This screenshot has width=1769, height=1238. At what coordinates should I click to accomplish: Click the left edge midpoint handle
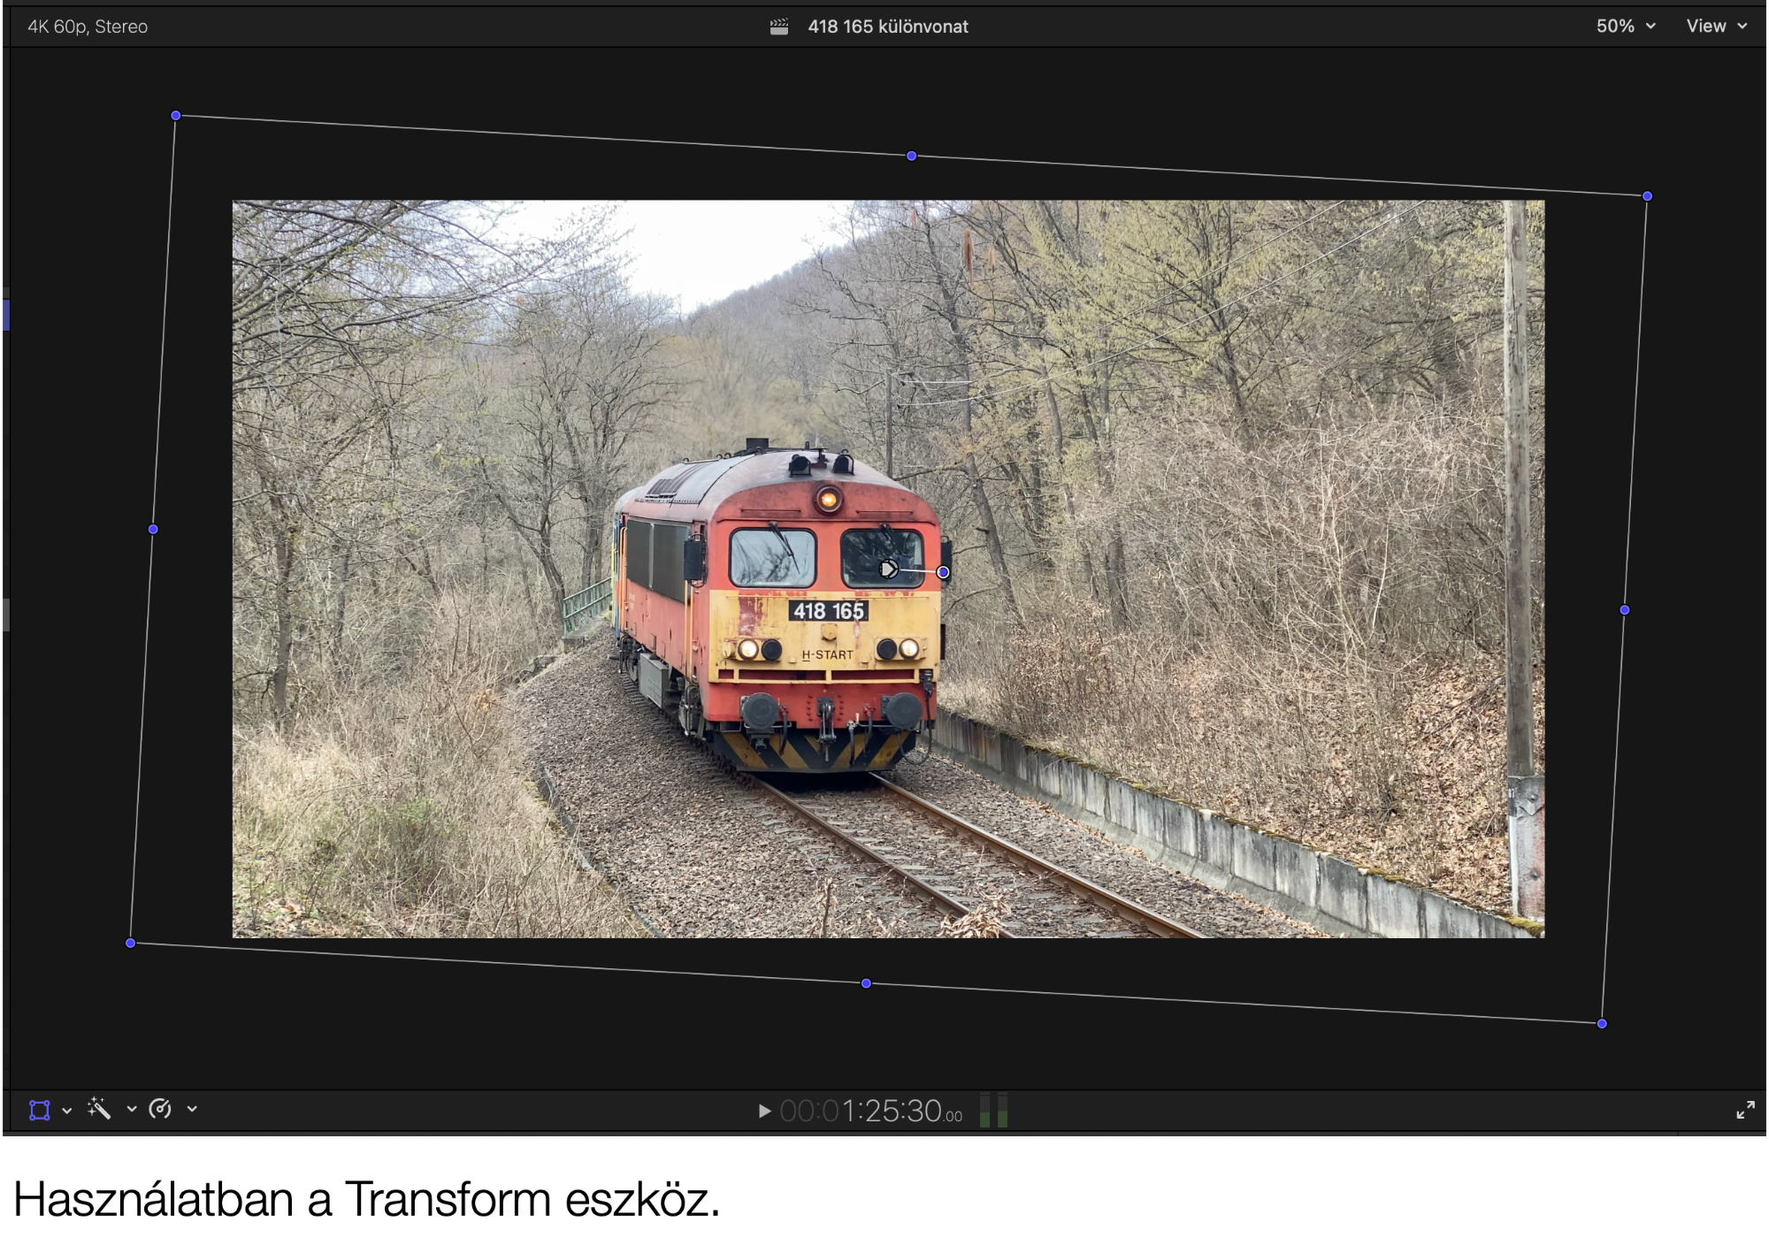coord(153,530)
